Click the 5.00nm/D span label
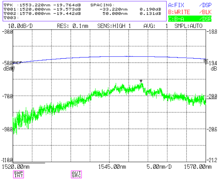The width and height of the screenshot is (220, 181). tap(159, 167)
